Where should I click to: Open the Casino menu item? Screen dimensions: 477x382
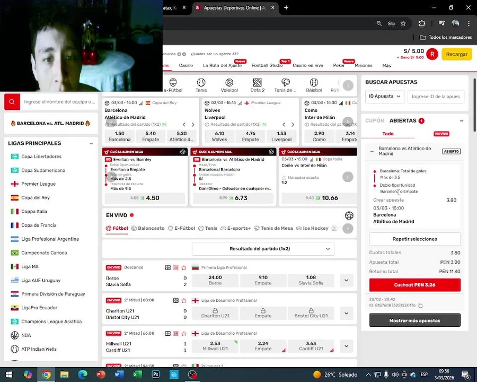tap(186, 65)
